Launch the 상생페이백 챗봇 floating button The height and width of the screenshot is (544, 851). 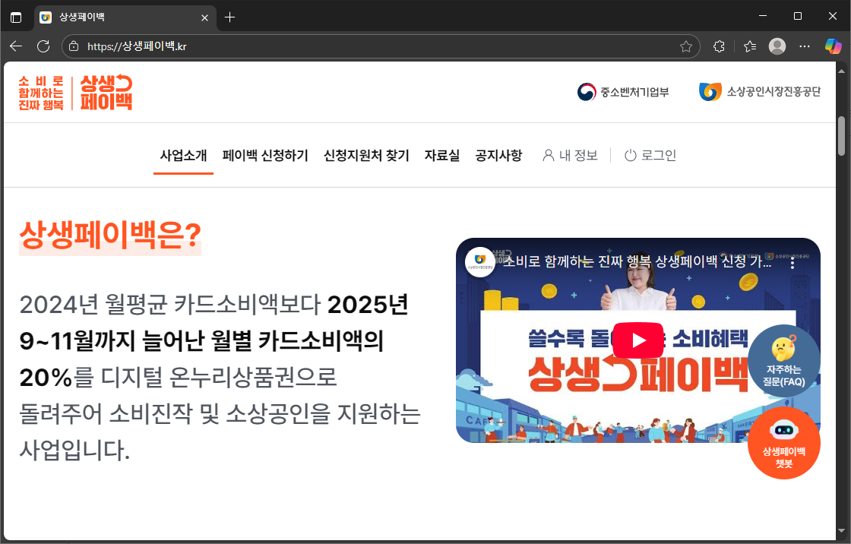coord(783,443)
